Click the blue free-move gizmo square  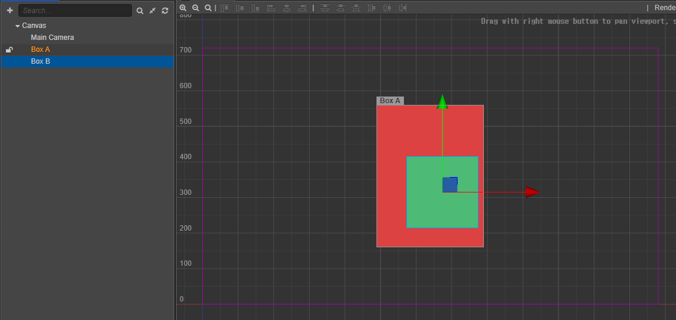(450, 184)
